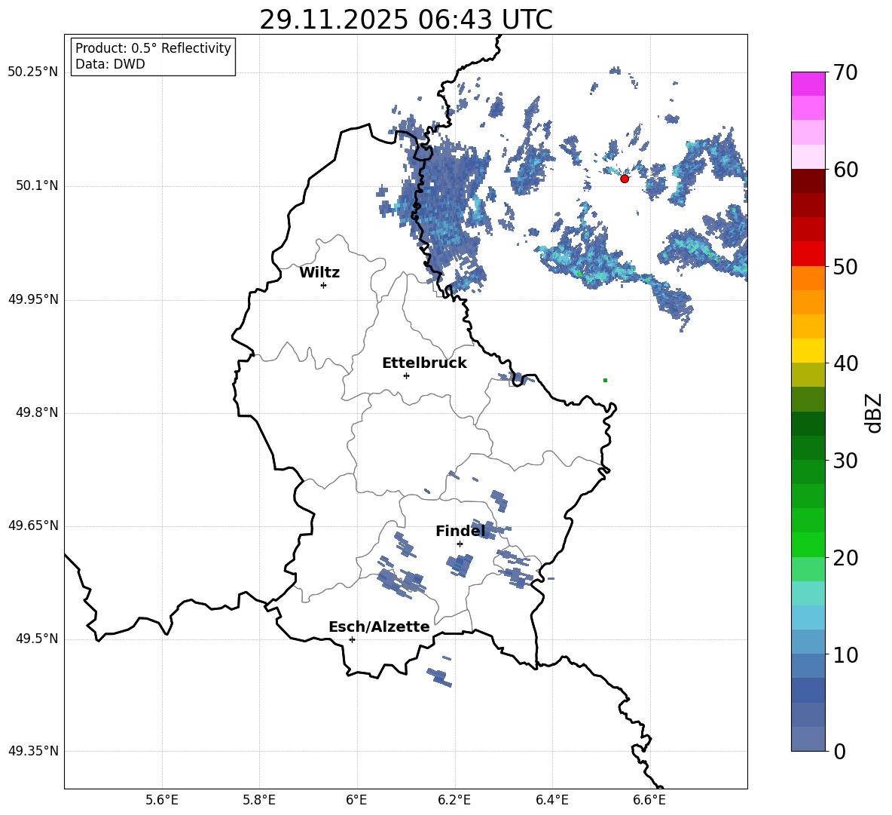Click the isolated green echo pixel east of Ettelbruck
The height and width of the screenshot is (815, 892).
tap(605, 380)
